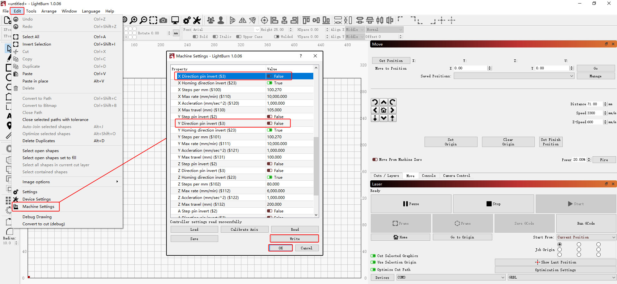Click the zoom in magnifier icon
This screenshot has width=617, height=284.
[x=133, y=20]
